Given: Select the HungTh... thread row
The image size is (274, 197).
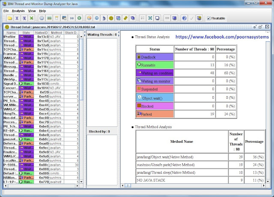Looking at the screenshot, I should pyautogui.click(x=42, y=114).
